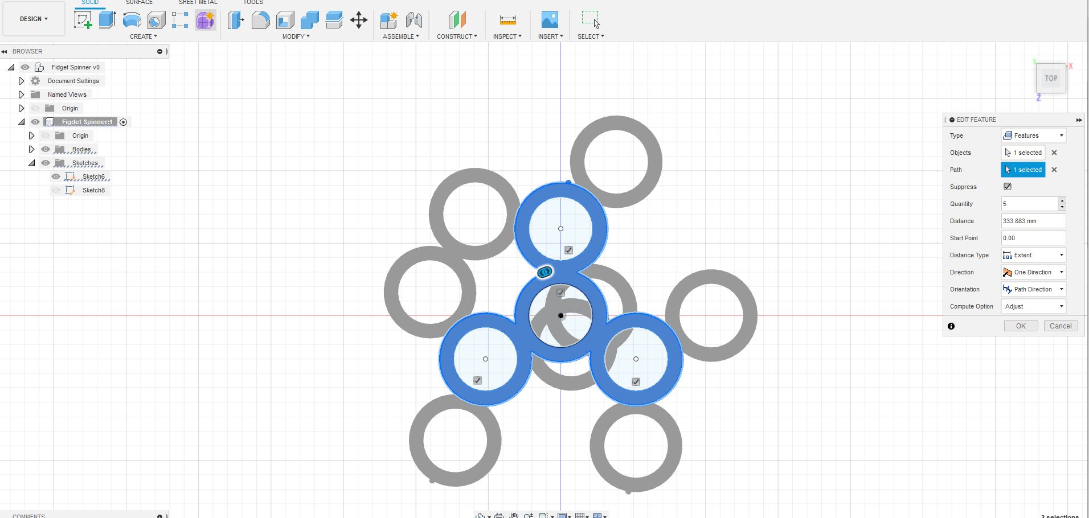The width and height of the screenshot is (1089, 518).
Task: Select the Rectangular Pattern tool
Action: 181,20
